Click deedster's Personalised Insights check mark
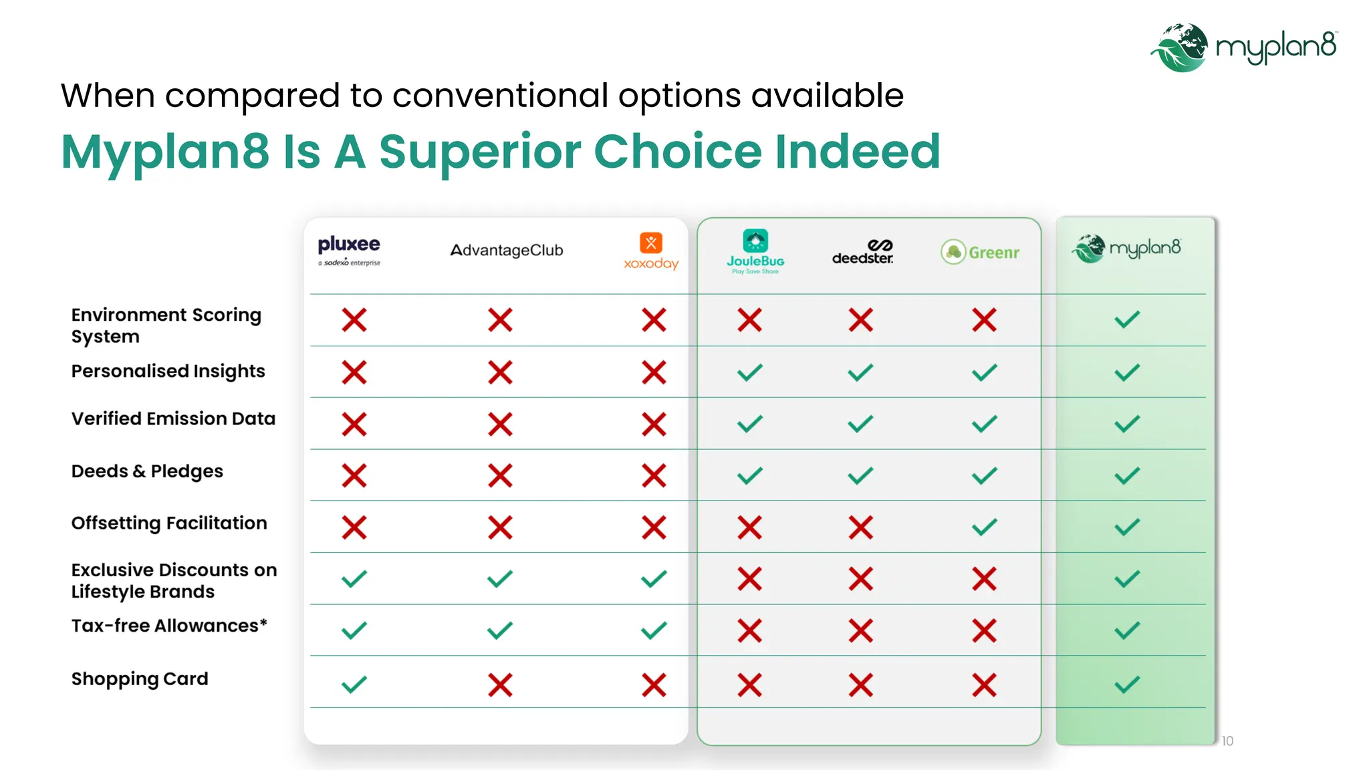The width and height of the screenshot is (1369, 770). pos(860,372)
